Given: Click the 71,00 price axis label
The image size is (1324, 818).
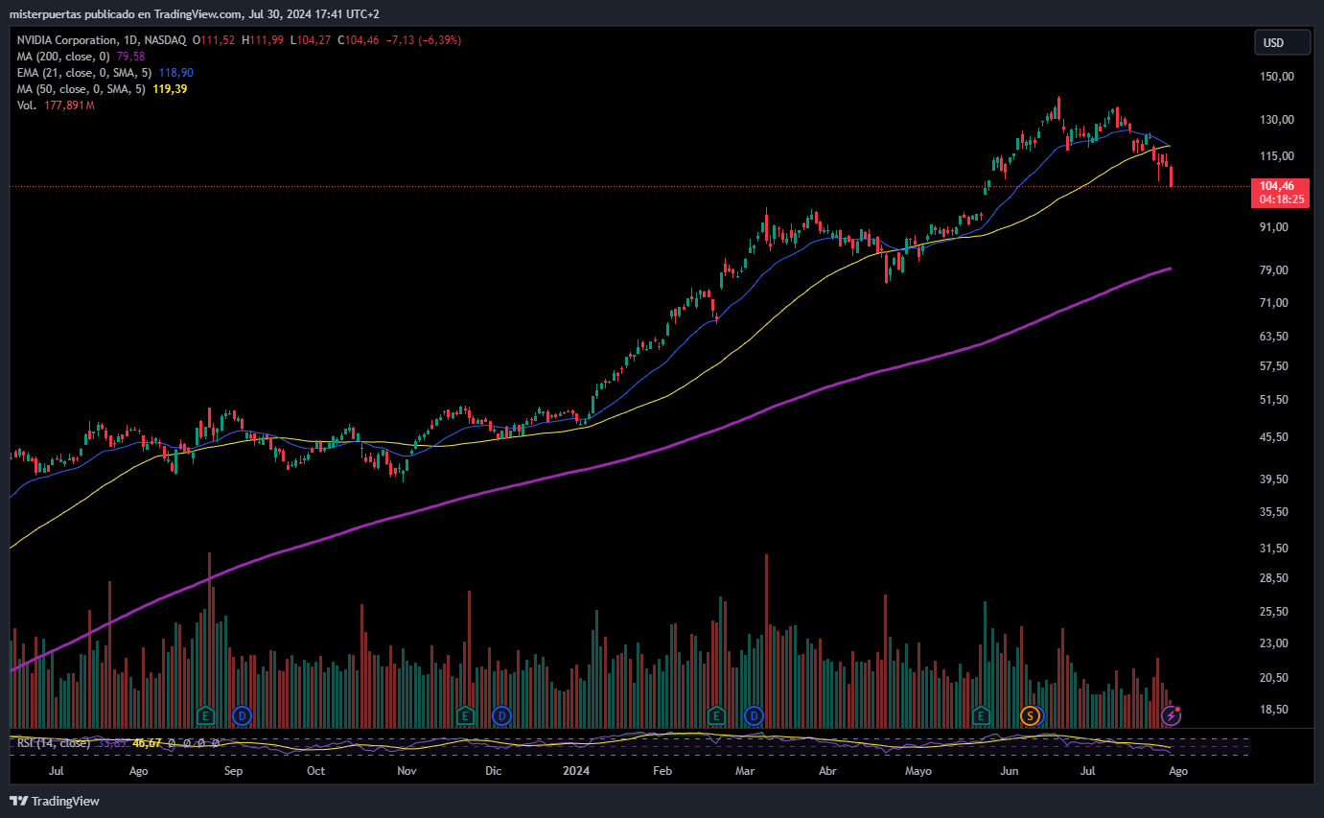Looking at the screenshot, I should pos(1272,303).
